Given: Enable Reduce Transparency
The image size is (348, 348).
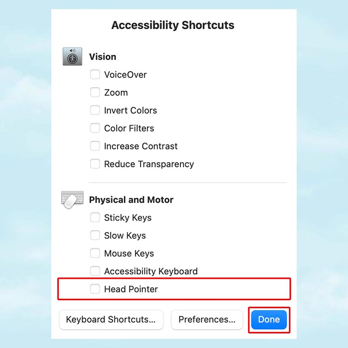Looking at the screenshot, I should coord(95,164).
